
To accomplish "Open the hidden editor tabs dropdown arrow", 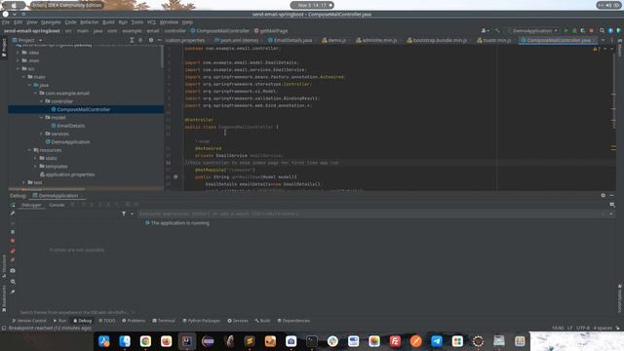I will (x=603, y=40).
